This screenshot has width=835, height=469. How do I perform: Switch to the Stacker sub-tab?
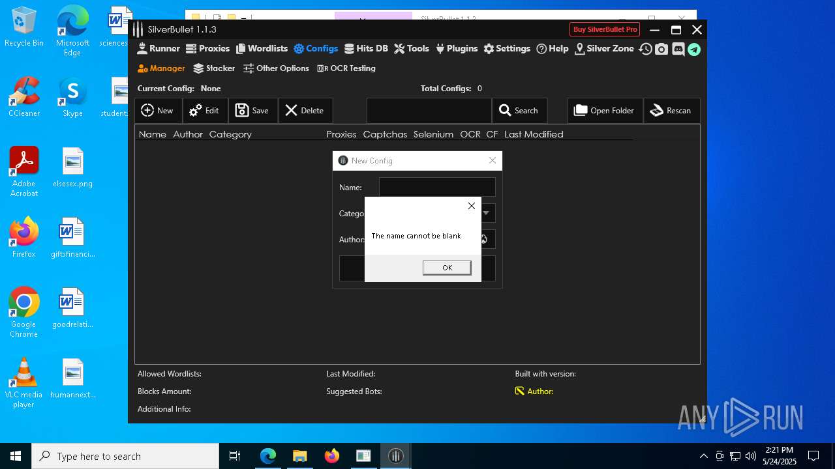[214, 68]
